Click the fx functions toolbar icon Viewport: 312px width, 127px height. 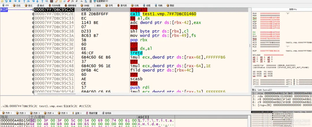click(73, 1)
